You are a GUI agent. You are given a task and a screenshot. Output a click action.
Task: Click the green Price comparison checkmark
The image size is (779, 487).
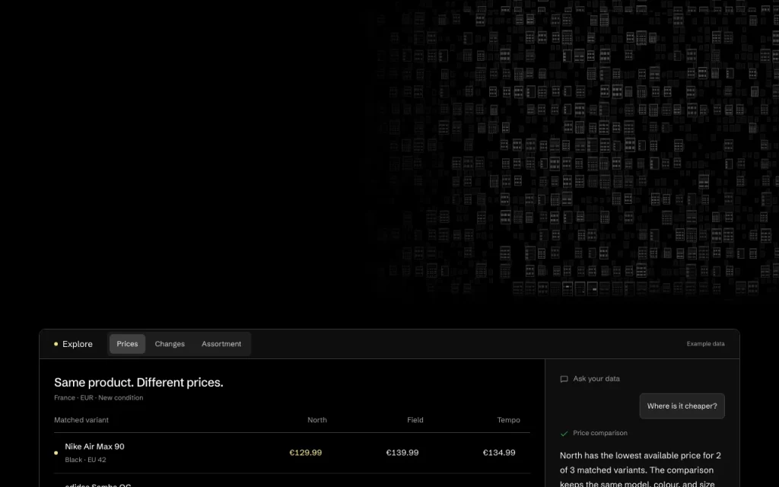(564, 433)
